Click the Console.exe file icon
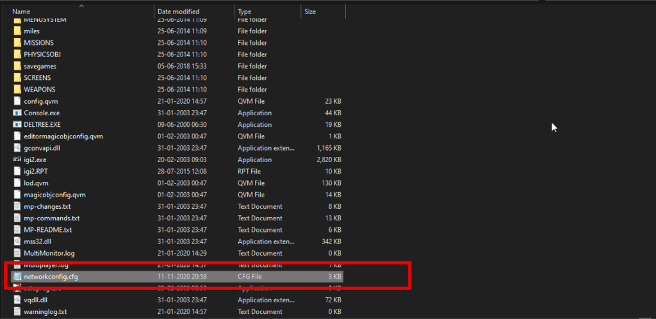 (x=17, y=113)
